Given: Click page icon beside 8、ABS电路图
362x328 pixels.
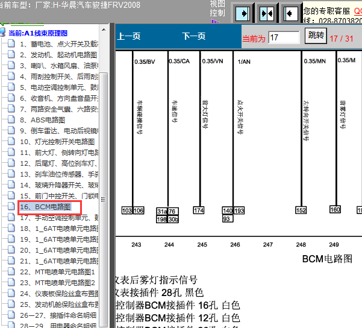Looking at the screenshot, I should click(11, 119).
